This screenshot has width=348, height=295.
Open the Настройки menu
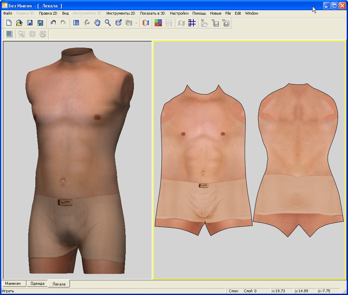coord(179,13)
